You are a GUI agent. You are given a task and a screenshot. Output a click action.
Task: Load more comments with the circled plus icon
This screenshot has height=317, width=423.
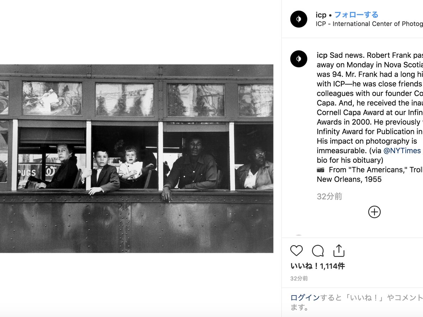pos(374,212)
